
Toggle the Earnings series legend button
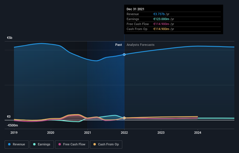click(42, 145)
